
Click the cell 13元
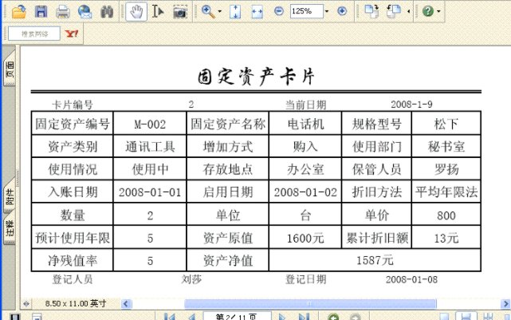[x=446, y=238]
